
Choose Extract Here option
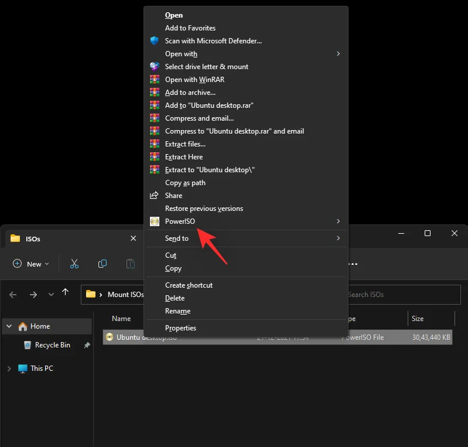[x=246, y=157]
